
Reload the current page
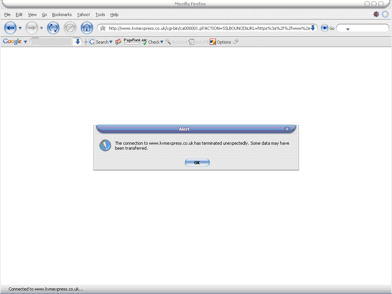[x=53, y=28]
